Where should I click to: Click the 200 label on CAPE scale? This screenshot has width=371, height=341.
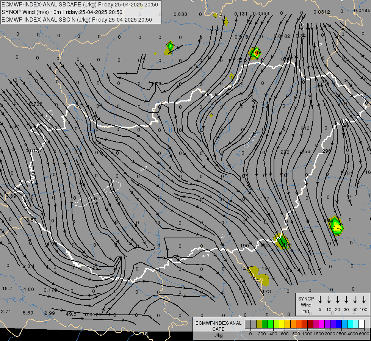coord(262,334)
